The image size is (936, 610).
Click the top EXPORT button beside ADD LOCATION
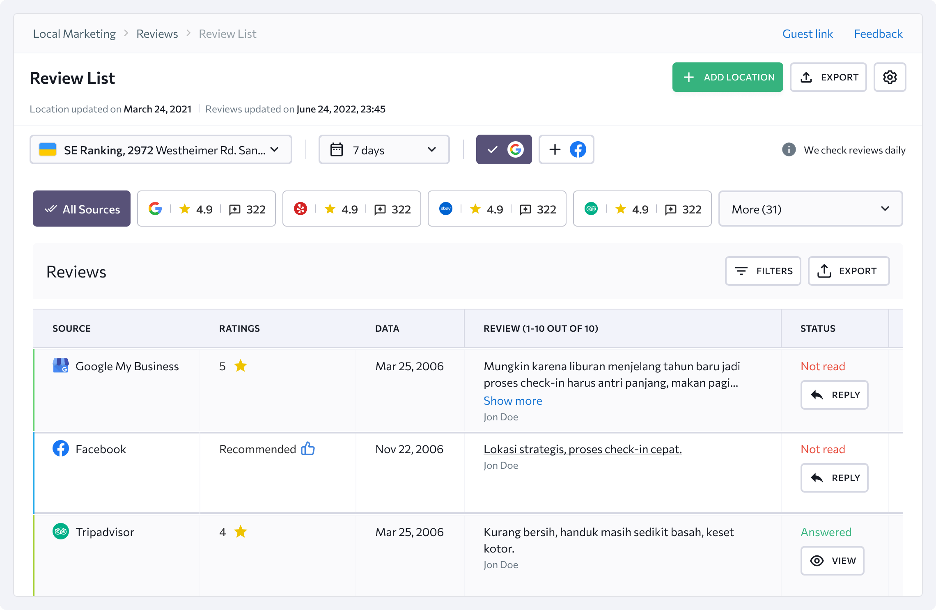pos(828,77)
